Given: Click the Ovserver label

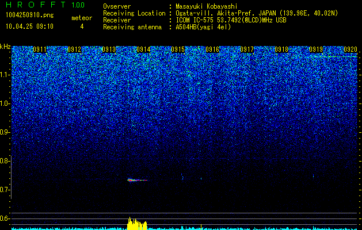Looking at the screenshot, I should coord(117,6).
